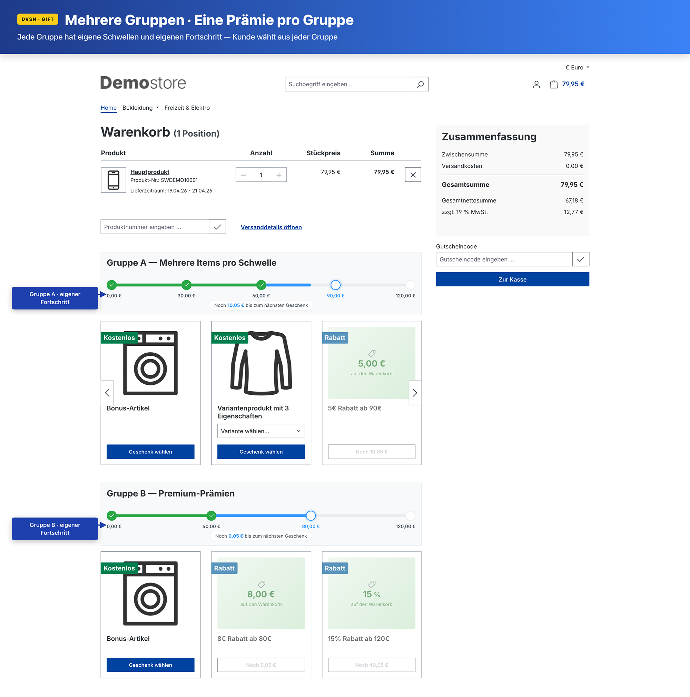The height and width of the screenshot is (697, 690).
Task: Click the search magnifier icon
Action: pyautogui.click(x=420, y=84)
